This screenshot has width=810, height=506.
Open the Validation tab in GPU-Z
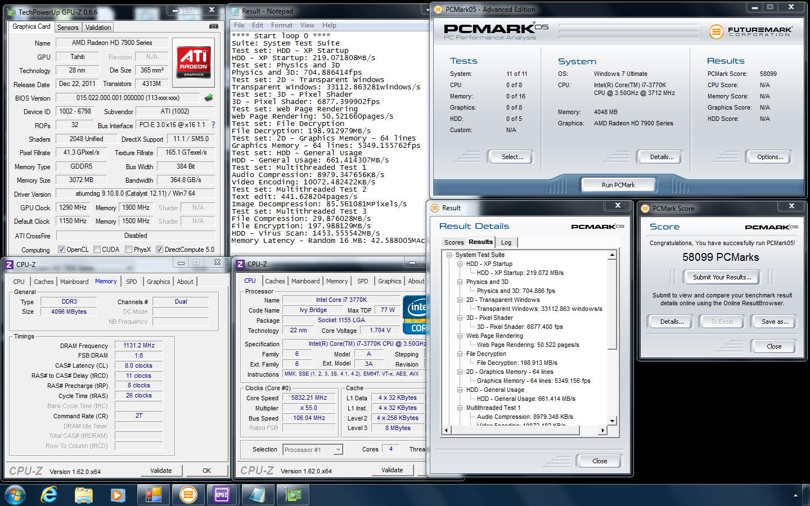point(98,27)
